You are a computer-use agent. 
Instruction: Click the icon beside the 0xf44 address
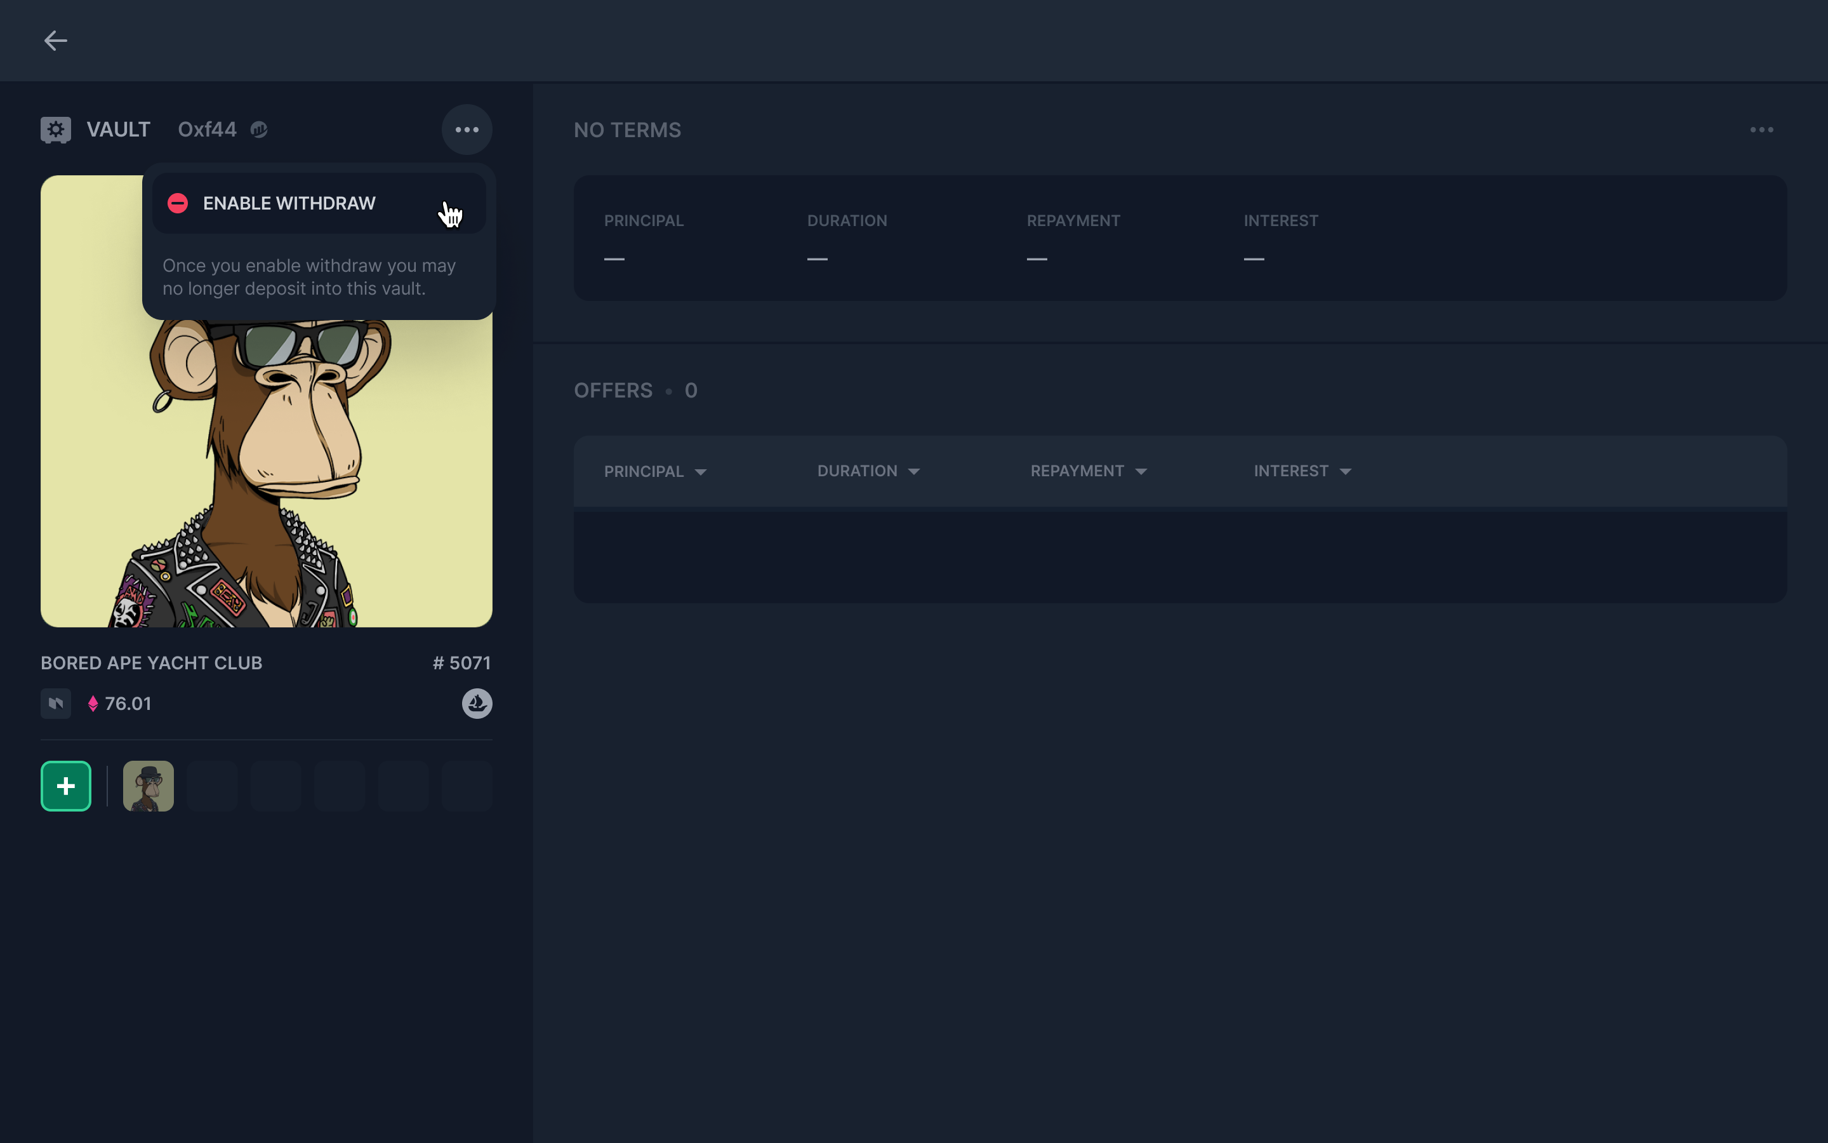coord(259,130)
